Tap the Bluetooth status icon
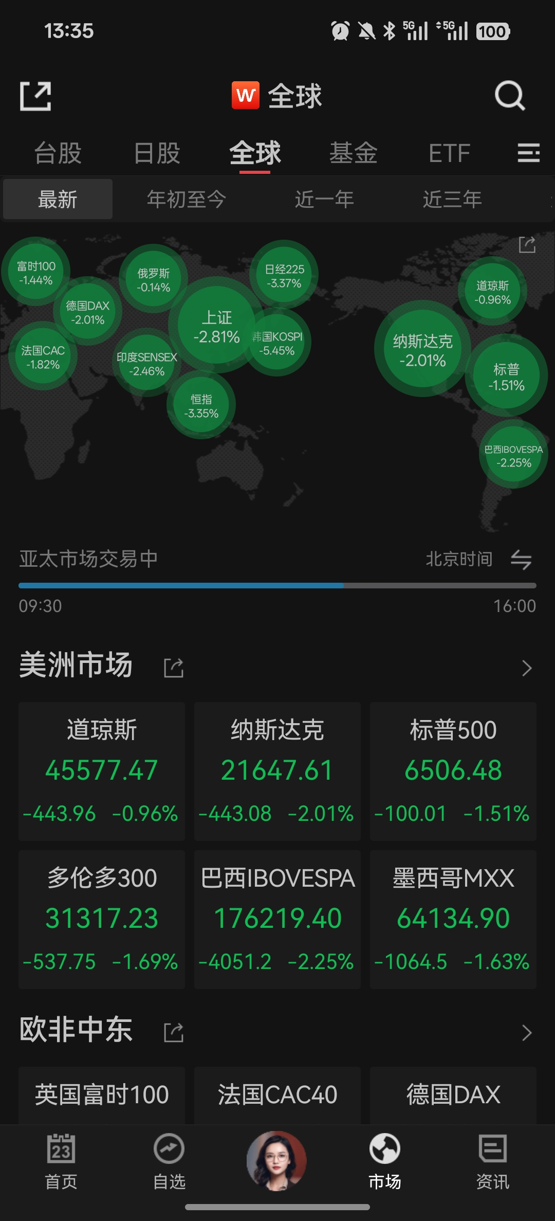The image size is (555, 1221). coord(390,31)
